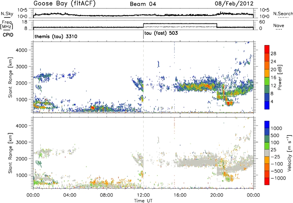293x203 pixels.
Task: Click the Velocity colorbar '-25' label
Action: pyautogui.click(x=276, y=157)
